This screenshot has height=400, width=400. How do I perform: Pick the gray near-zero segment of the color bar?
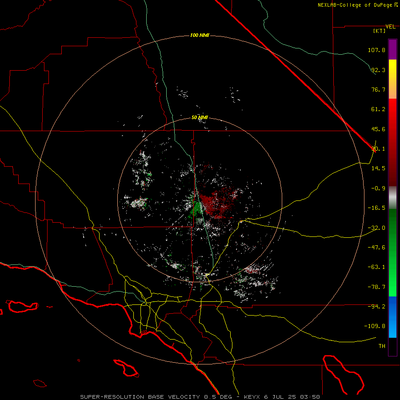coord(392,197)
